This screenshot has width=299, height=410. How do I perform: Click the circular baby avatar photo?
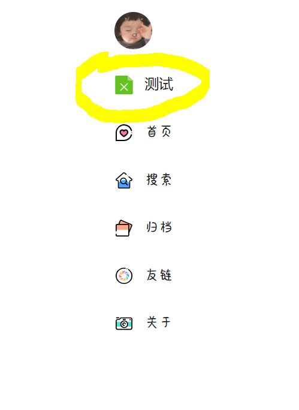(x=134, y=31)
